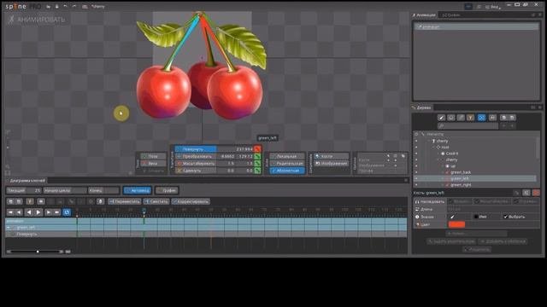The width and height of the screenshot is (547, 307).
Task: Select the animation entry in animations list
Action: coord(477,26)
